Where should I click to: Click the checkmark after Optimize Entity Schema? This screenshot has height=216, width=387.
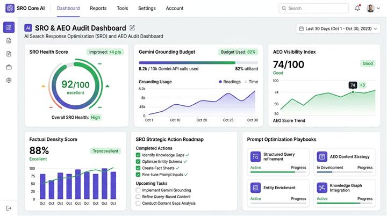(x=185, y=161)
